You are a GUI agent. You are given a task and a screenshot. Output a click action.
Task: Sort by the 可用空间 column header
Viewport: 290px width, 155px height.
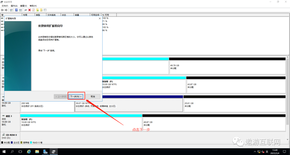pos(96,15)
